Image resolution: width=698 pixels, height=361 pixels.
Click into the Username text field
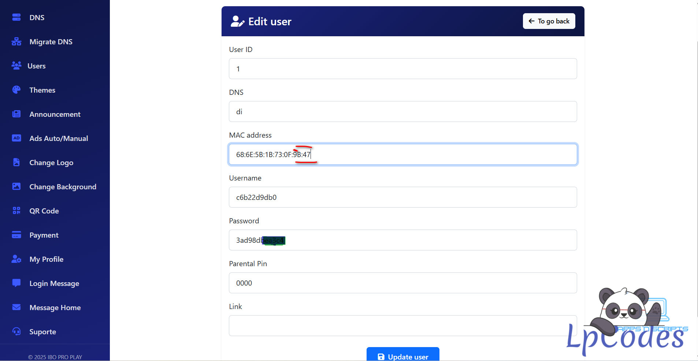(403, 197)
